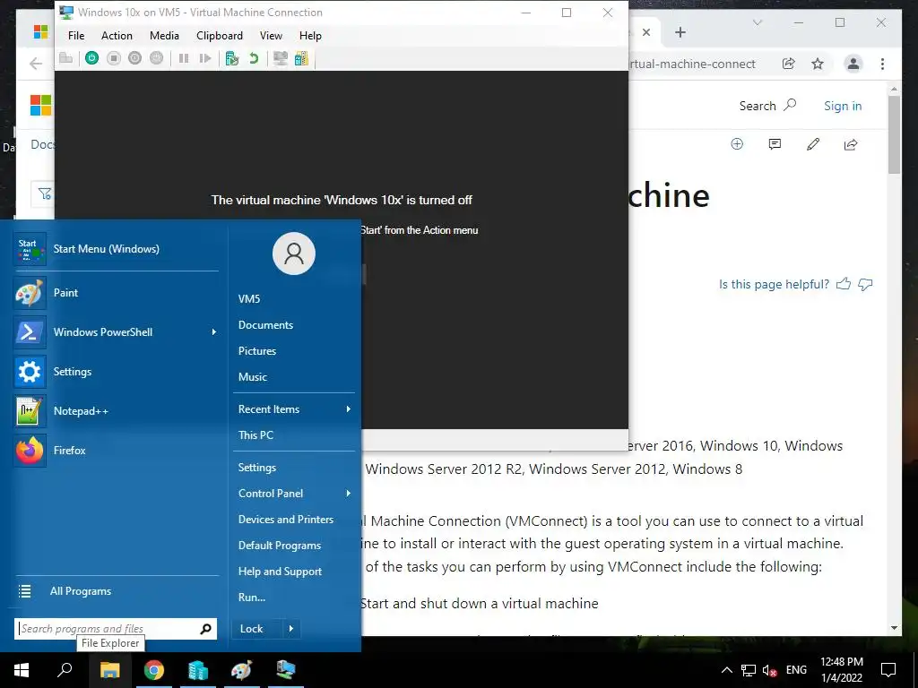Click the Windows Start button on taskbar
The width and height of the screenshot is (918, 688).
22,670
